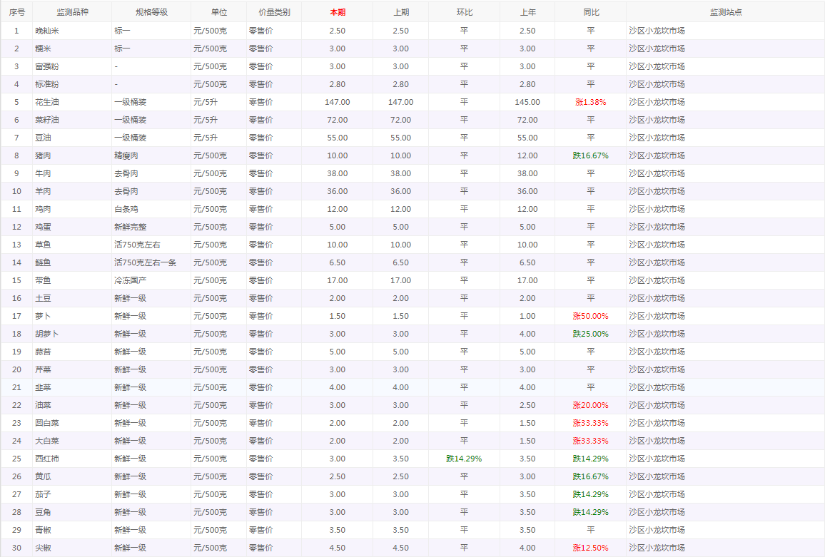Select the 西红柿 product cell
This screenshot has height=557, width=825.
(x=72, y=459)
